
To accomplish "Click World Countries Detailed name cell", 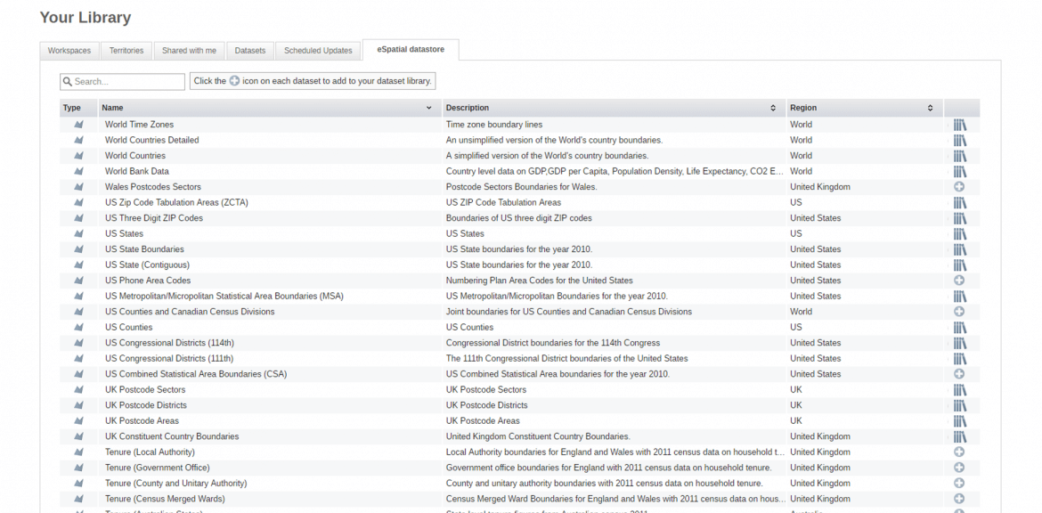I will tap(270, 140).
